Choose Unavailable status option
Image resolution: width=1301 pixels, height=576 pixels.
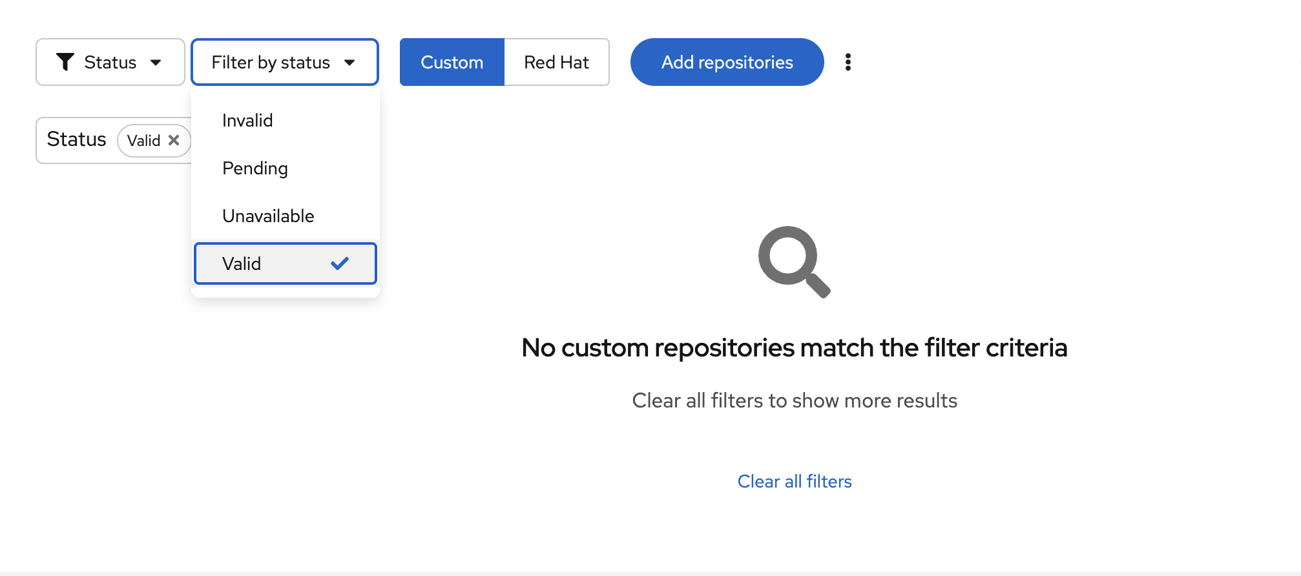pos(268,216)
